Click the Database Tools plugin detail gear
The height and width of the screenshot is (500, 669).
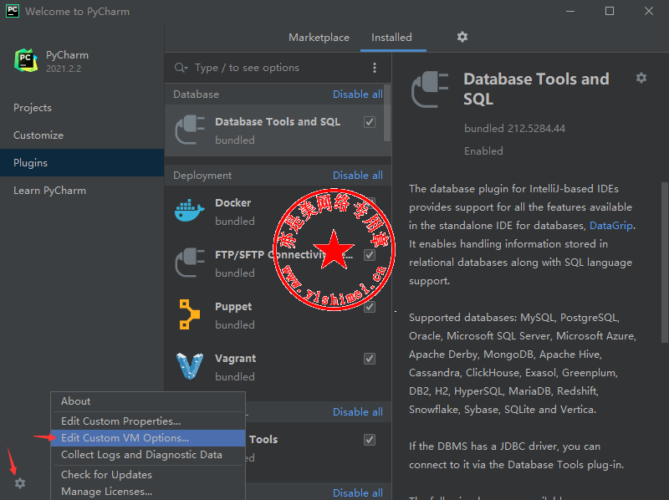[x=641, y=78]
